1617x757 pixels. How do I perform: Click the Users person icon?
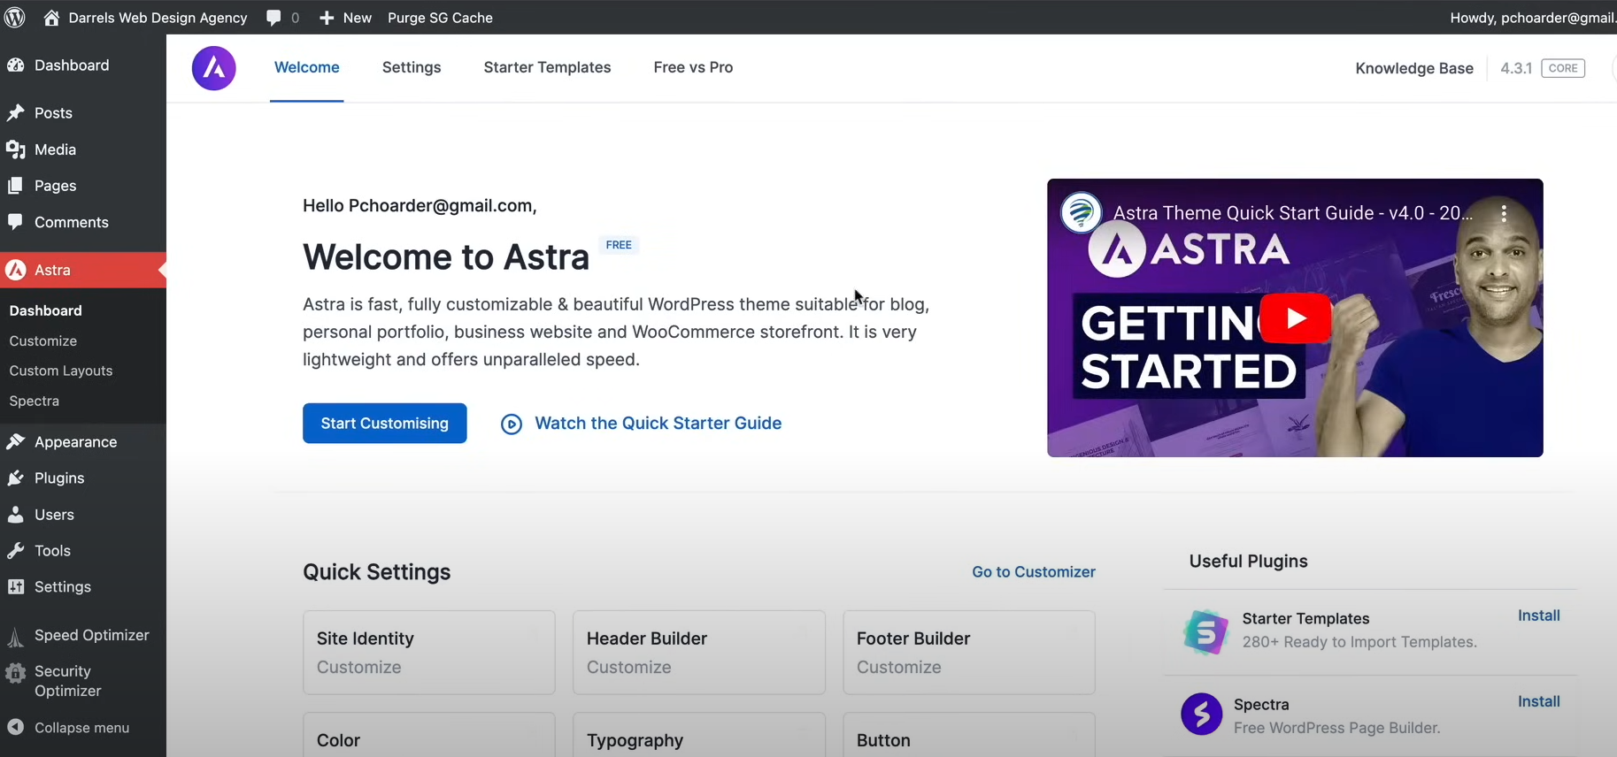point(16,515)
